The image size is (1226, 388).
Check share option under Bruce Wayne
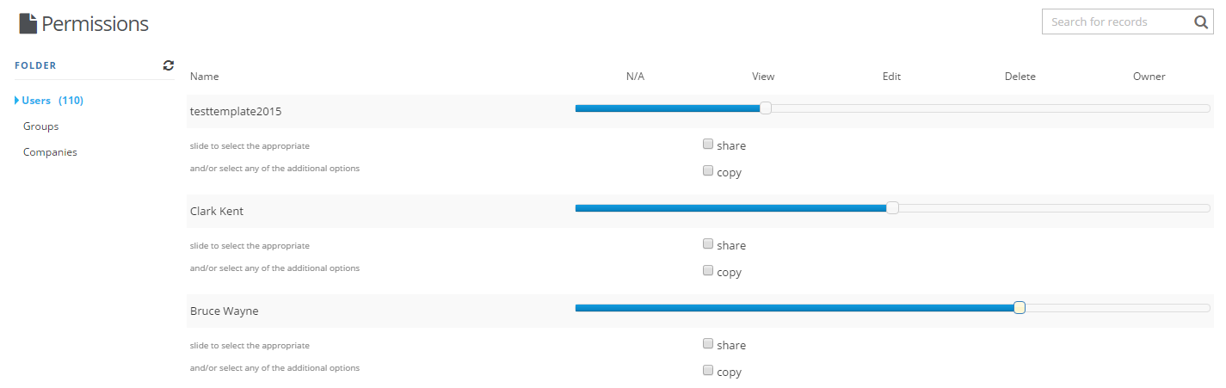(708, 343)
